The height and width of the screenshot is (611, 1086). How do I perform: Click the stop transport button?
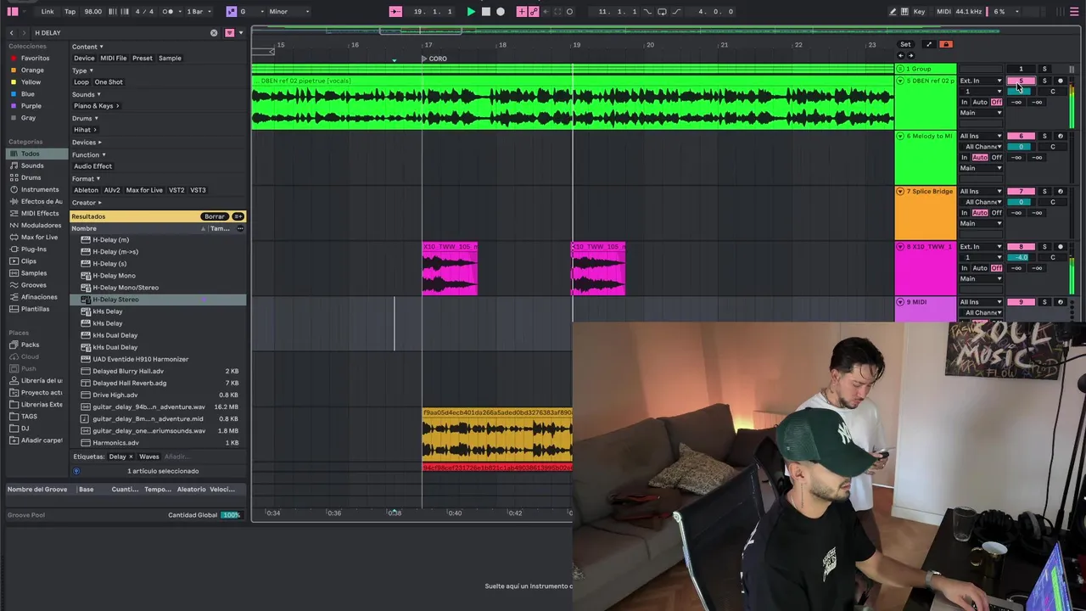(x=485, y=11)
